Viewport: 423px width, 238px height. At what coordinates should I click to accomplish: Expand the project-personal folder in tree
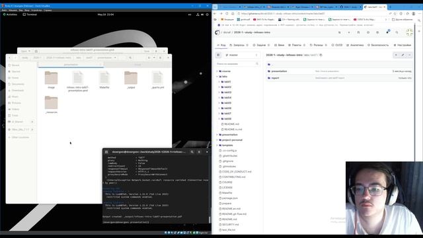[x=217, y=140]
